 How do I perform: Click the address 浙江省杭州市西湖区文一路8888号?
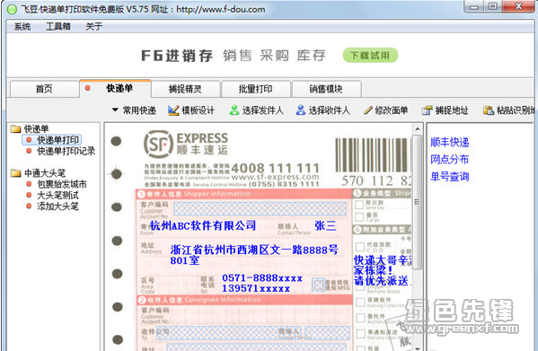pyautogui.click(x=254, y=250)
